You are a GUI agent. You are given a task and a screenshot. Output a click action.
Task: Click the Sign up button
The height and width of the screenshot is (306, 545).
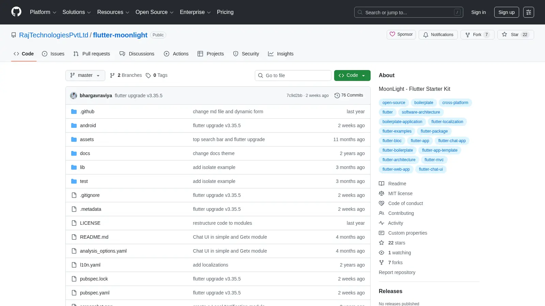[x=507, y=12]
